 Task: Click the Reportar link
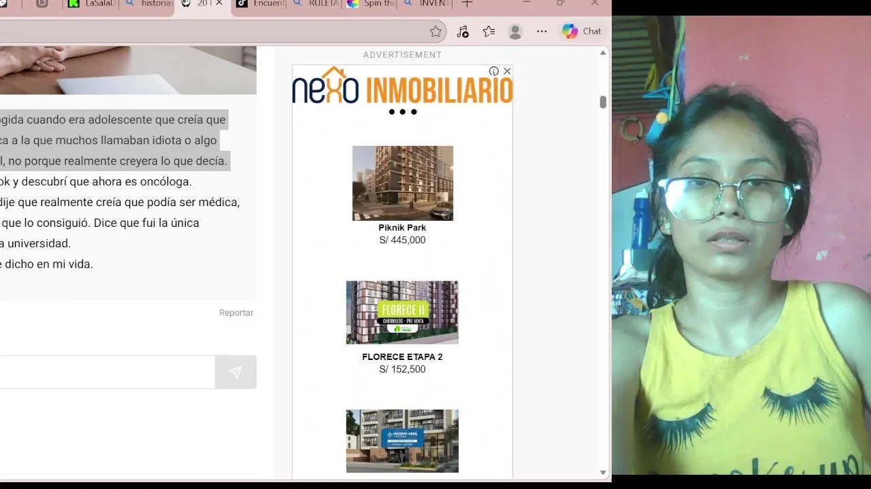point(236,312)
